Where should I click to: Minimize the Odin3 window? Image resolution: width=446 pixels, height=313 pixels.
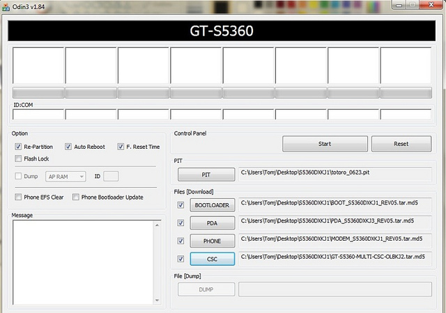point(399,5)
